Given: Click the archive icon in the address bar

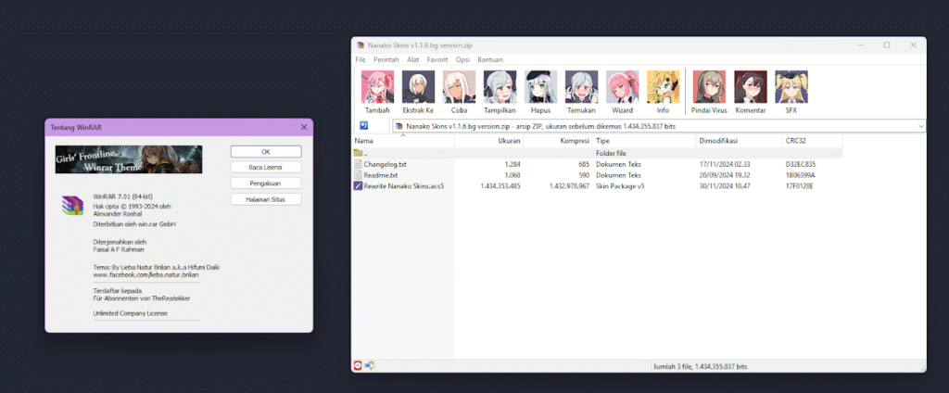Looking at the screenshot, I should [399, 126].
